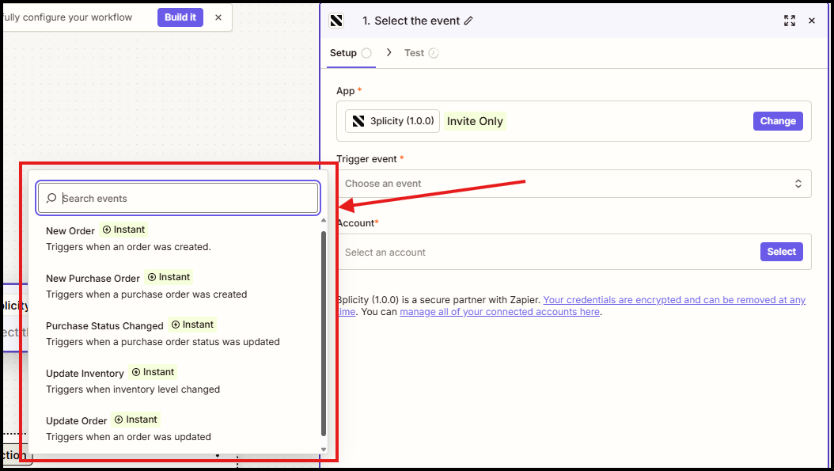Select the Update Order trigger

click(176, 427)
